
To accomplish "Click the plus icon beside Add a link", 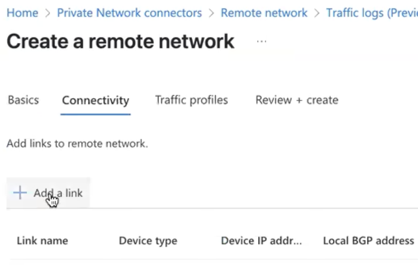I will click(20, 193).
